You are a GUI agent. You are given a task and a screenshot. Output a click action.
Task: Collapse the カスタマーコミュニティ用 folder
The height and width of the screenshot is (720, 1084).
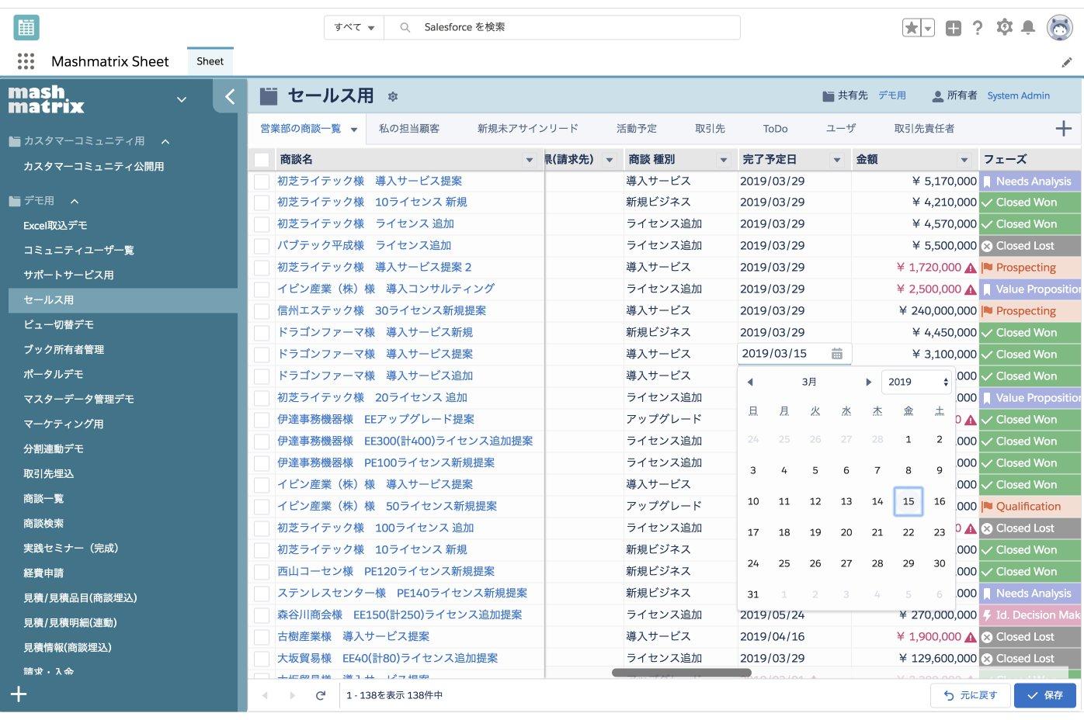pos(165,141)
